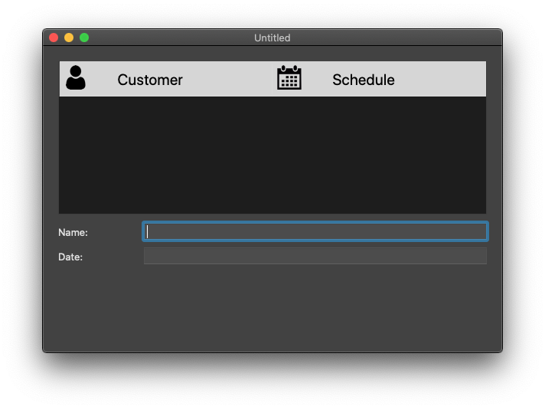
Task: Click the Date: label
Action: [70, 257]
